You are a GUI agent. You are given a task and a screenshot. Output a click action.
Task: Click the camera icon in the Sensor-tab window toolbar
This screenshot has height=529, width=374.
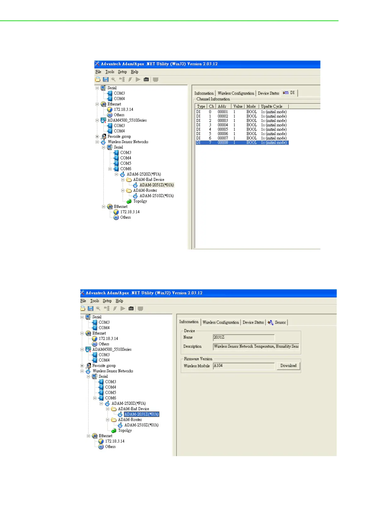(x=131, y=308)
